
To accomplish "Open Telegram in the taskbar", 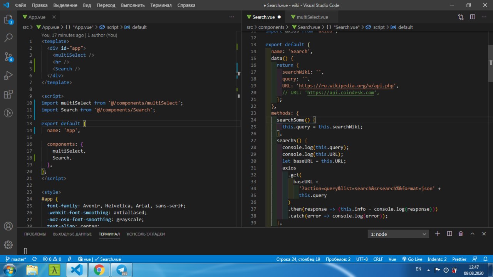I will (x=122, y=270).
